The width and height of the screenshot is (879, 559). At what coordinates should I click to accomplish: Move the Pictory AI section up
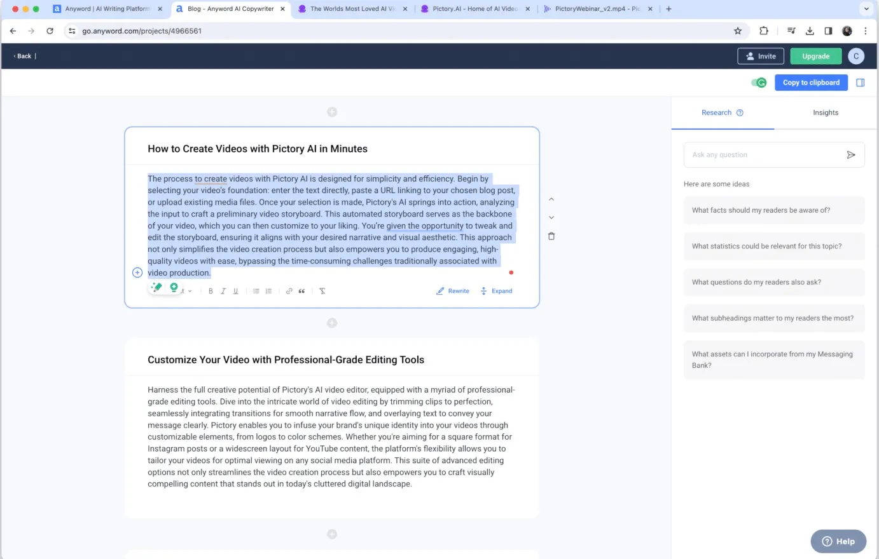click(551, 199)
